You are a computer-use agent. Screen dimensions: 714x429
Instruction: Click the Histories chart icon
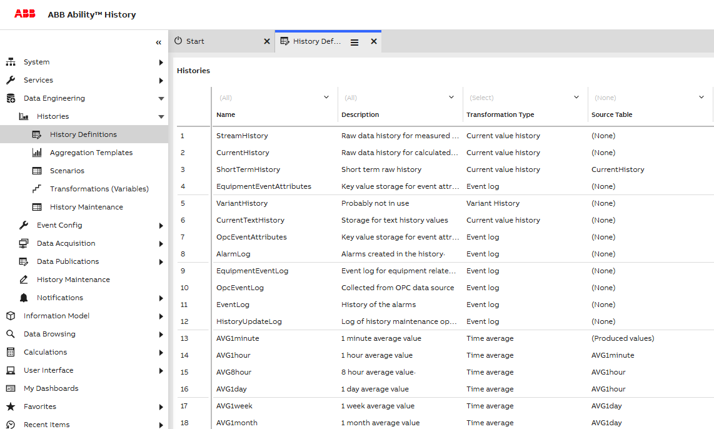coord(24,116)
